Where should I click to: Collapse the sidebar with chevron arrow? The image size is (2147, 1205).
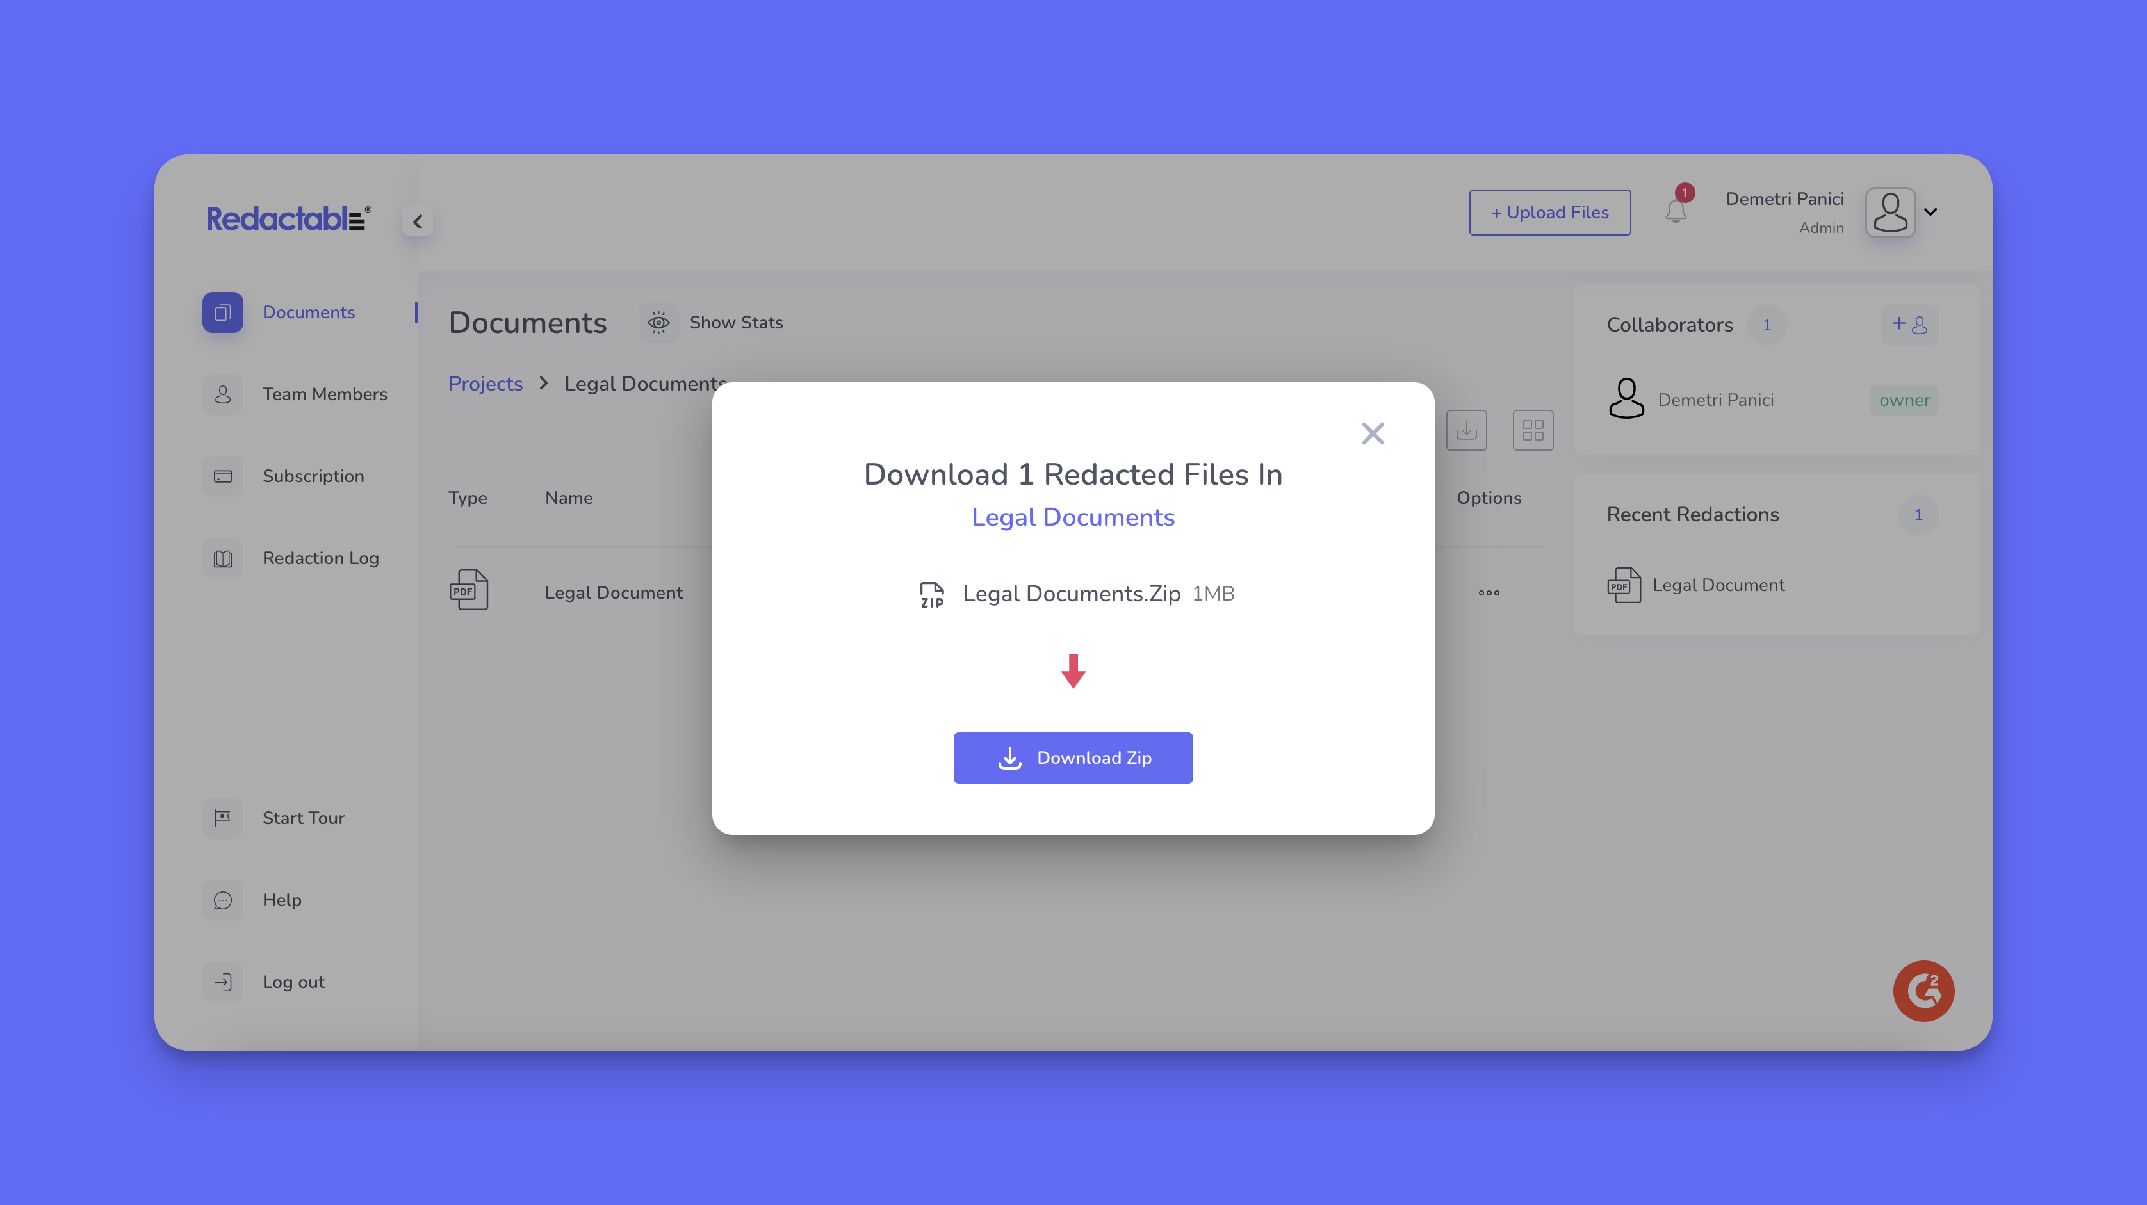point(418,222)
